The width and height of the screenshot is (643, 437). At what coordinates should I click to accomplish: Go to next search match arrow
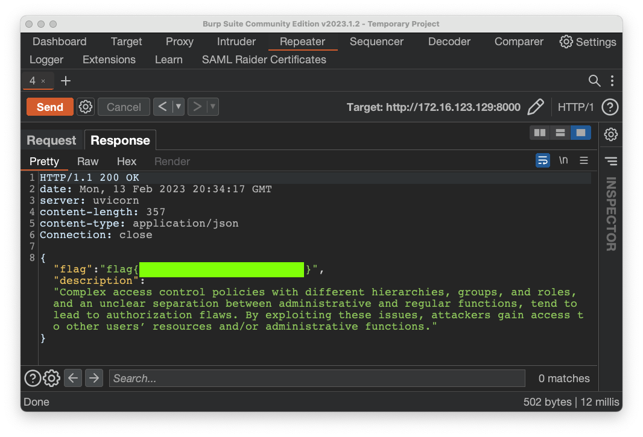(94, 378)
